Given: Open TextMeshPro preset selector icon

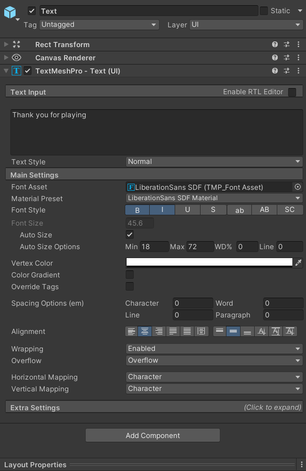Looking at the screenshot, I should pos(287,71).
